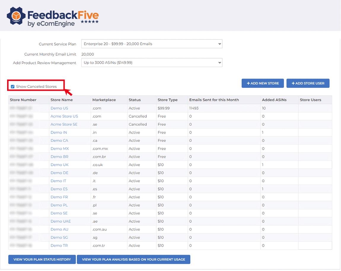Go to the Demo UAE store
Image resolution: width=341 pixels, height=271 pixels.
click(60, 221)
